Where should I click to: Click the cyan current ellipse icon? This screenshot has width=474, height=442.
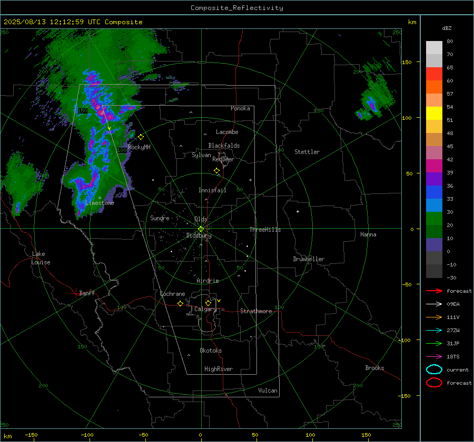(x=434, y=369)
